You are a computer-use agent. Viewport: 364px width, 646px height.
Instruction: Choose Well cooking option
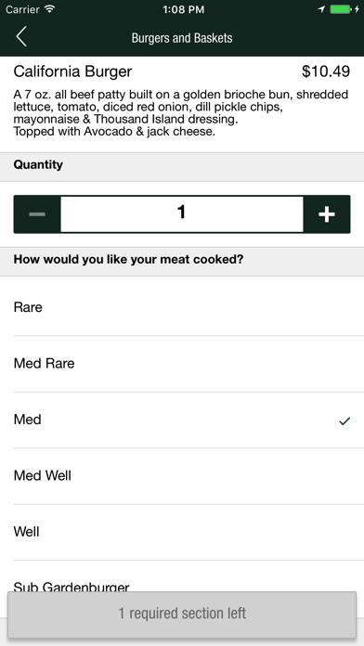182,532
